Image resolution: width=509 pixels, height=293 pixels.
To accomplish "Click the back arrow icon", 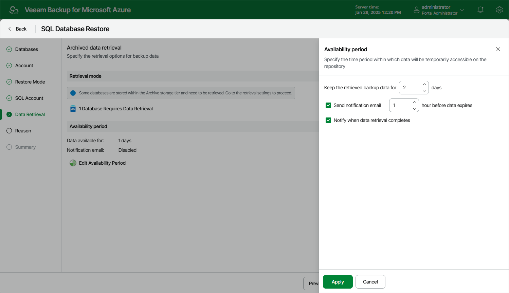I will (10, 29).
